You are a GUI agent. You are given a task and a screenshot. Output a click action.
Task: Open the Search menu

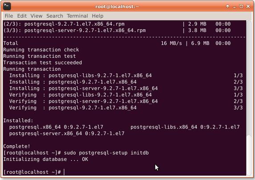[x=55, y=16]
